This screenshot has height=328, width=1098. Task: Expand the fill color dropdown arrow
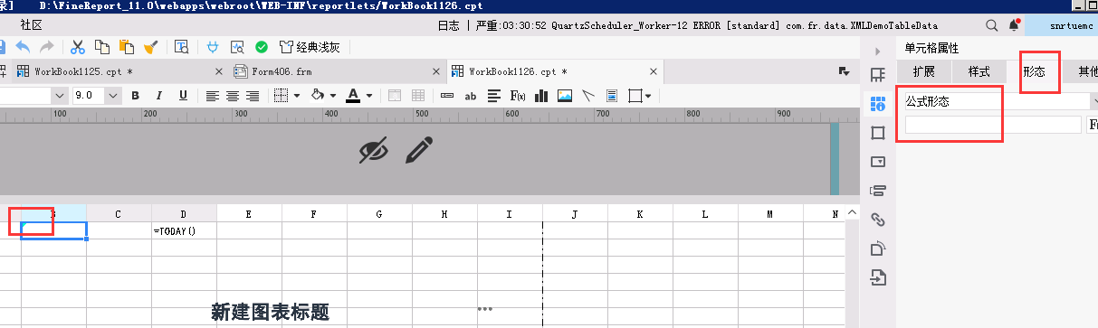click(332, 95)
